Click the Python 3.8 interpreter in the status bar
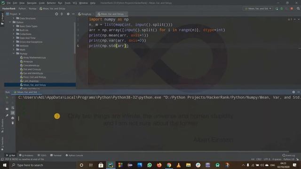 point(289,159)
